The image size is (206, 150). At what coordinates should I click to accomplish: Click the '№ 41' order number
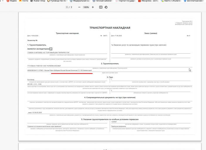point(188,36)
